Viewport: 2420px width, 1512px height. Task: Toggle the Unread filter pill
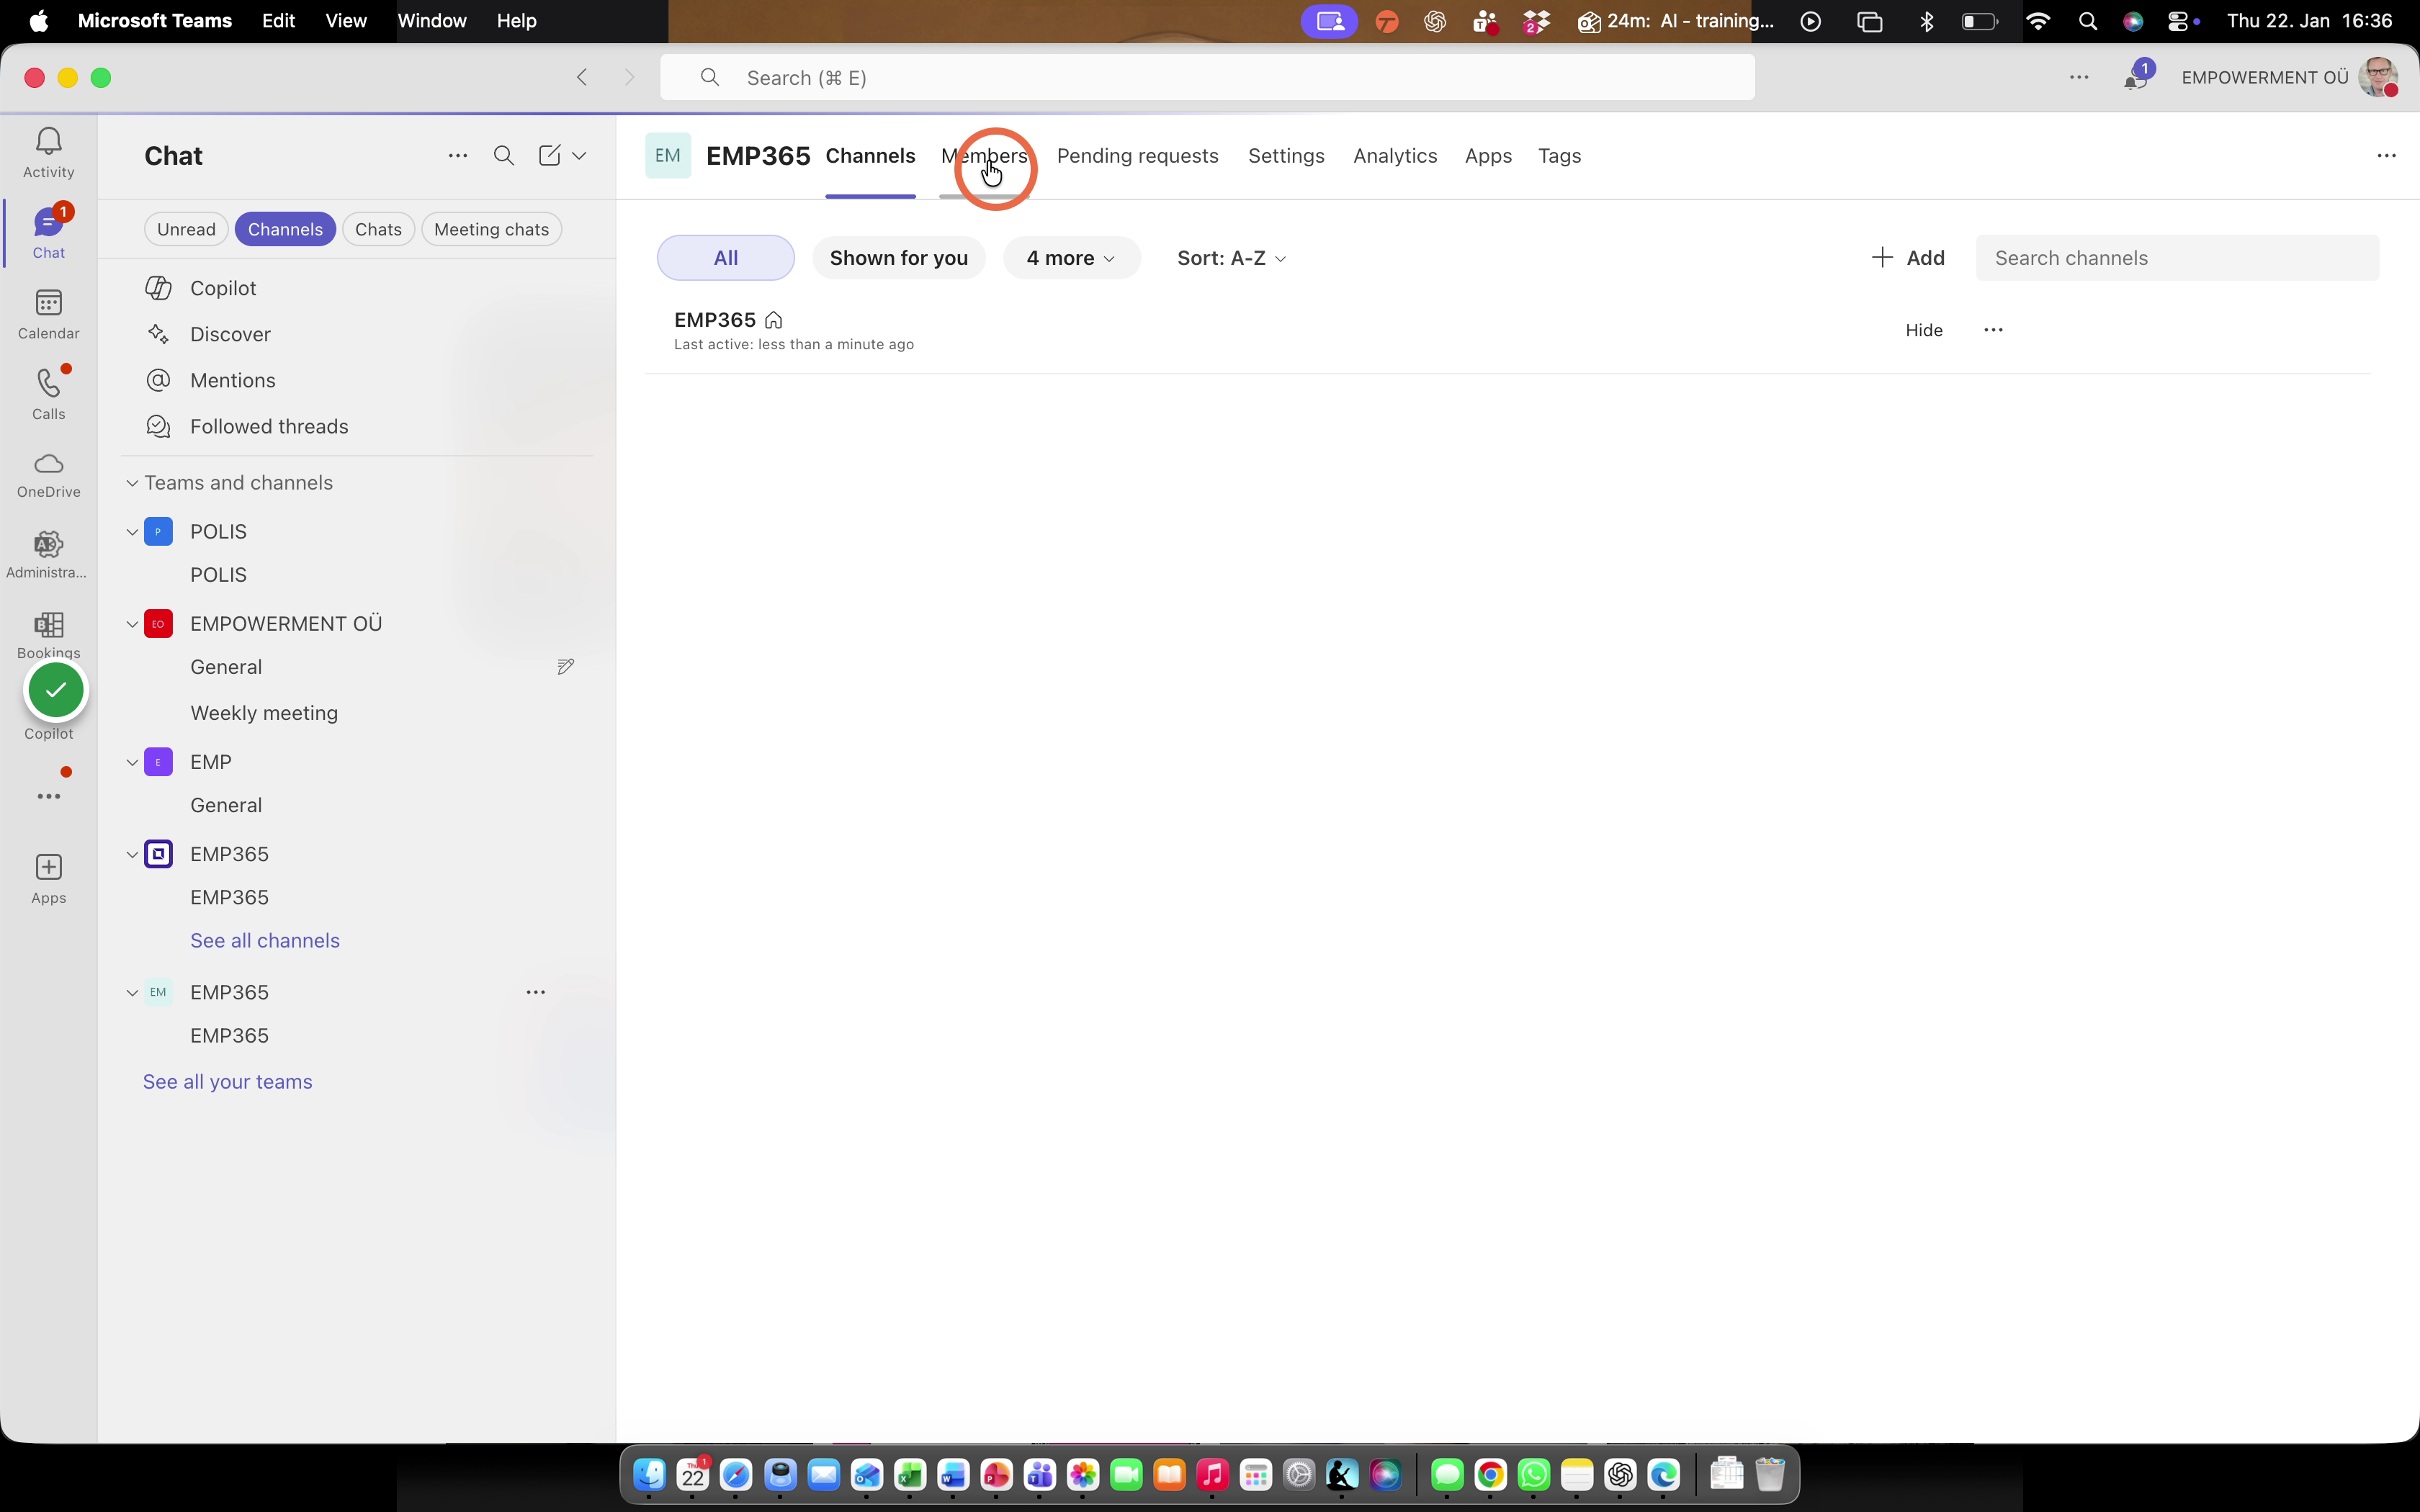pos(186,229)
